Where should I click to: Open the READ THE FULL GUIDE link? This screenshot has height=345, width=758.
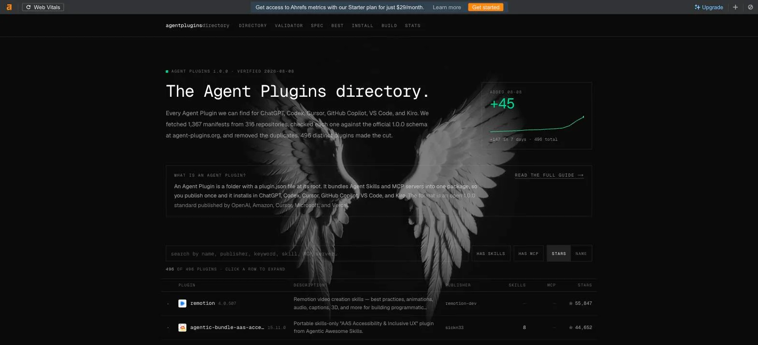(549, 175)
